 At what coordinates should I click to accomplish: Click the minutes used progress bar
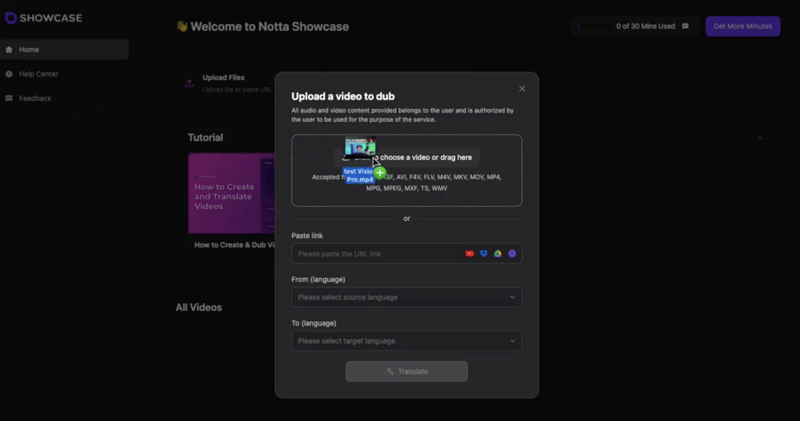click(594, 26)
